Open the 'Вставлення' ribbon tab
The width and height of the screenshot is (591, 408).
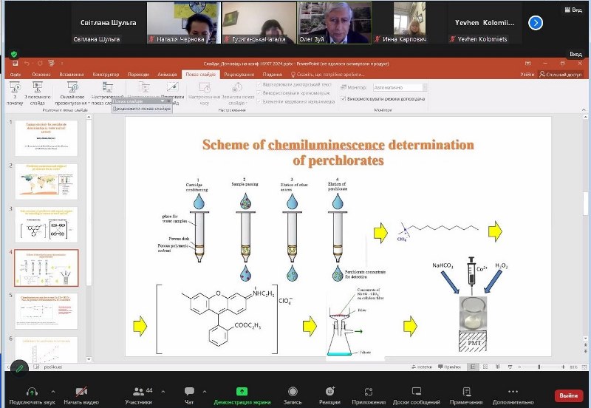coord(72,75)
